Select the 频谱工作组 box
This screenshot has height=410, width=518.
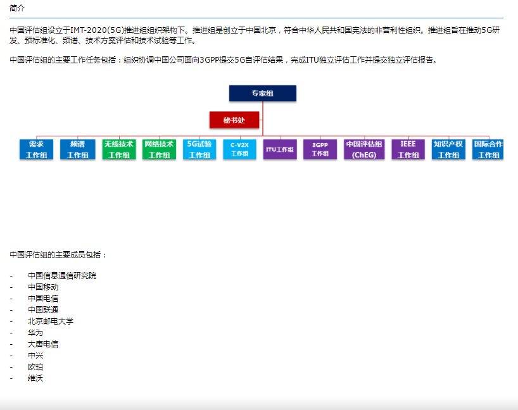[78, 149]
